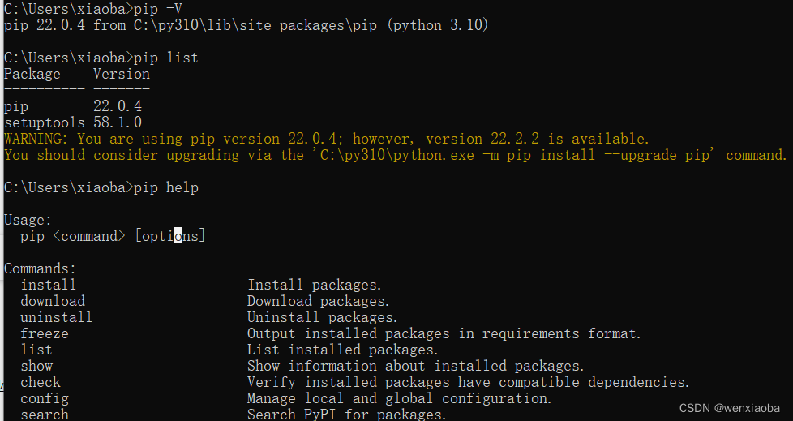This screenshot has height=421, width=793.
Task: Click the yellow "WARNING:" word
Action: tap(36, 139)
